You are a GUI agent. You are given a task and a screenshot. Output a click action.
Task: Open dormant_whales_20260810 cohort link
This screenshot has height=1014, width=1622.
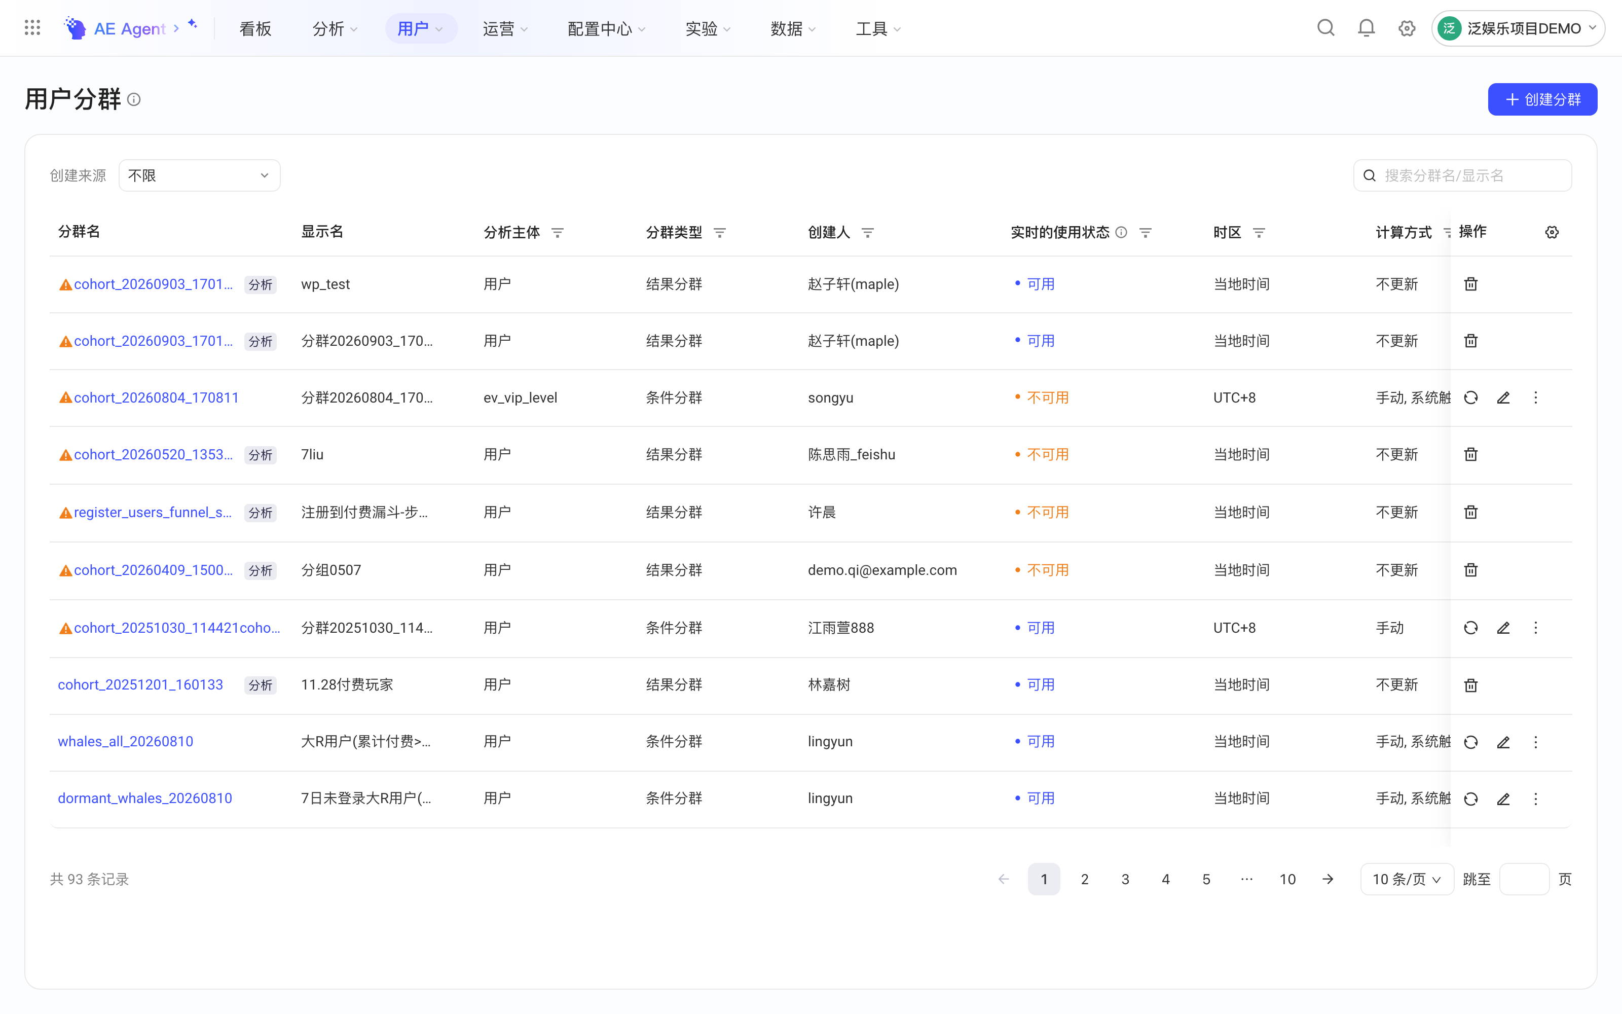coord(145,799)
